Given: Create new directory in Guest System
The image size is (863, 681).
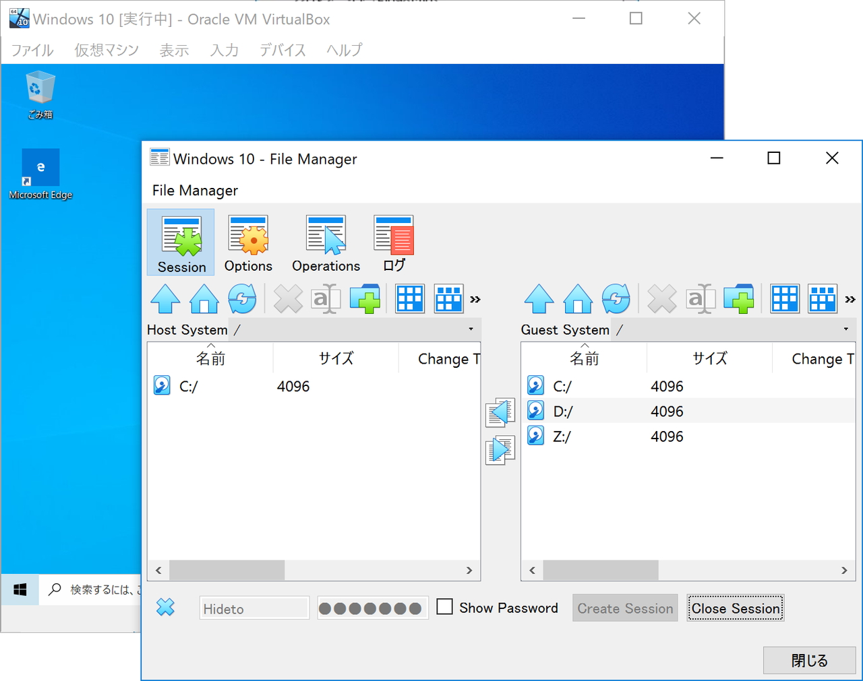Looking at the screenshot, I should (738, 299).
